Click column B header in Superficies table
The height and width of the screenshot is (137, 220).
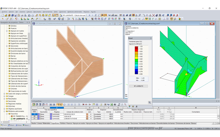(x=57, y=108)
